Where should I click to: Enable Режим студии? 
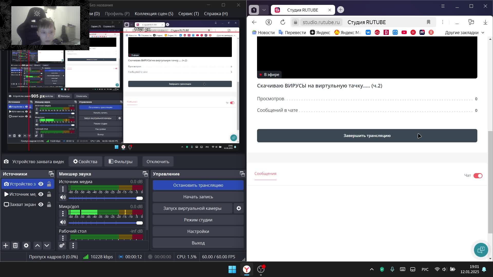tap(198, 220)
